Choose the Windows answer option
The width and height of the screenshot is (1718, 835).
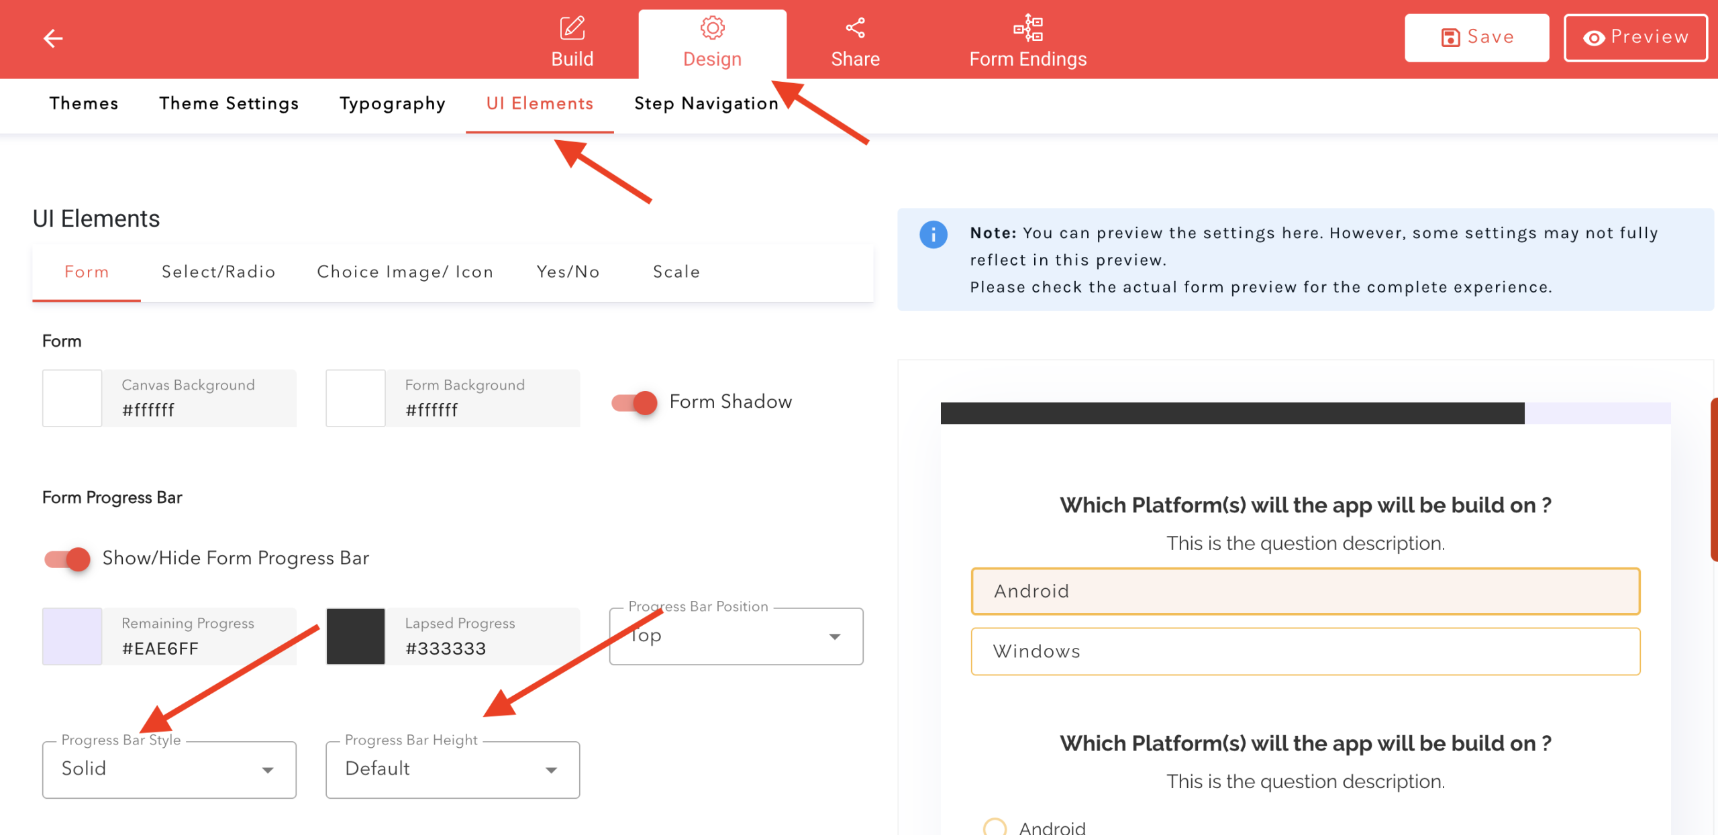click(x=1305, y=651)
